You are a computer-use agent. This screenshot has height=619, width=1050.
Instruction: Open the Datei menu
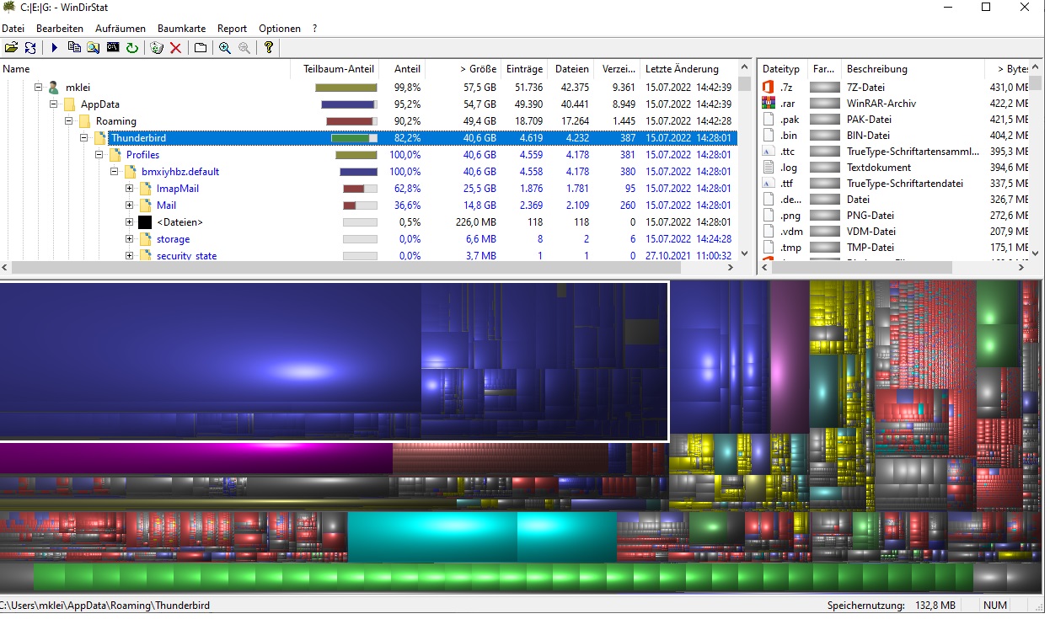[13, 29]
